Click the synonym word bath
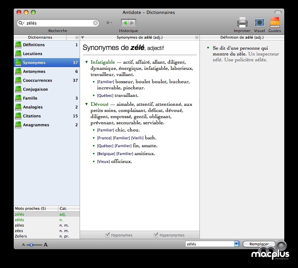This screenshot has height=268, width=298. click(x=150, y=138)
